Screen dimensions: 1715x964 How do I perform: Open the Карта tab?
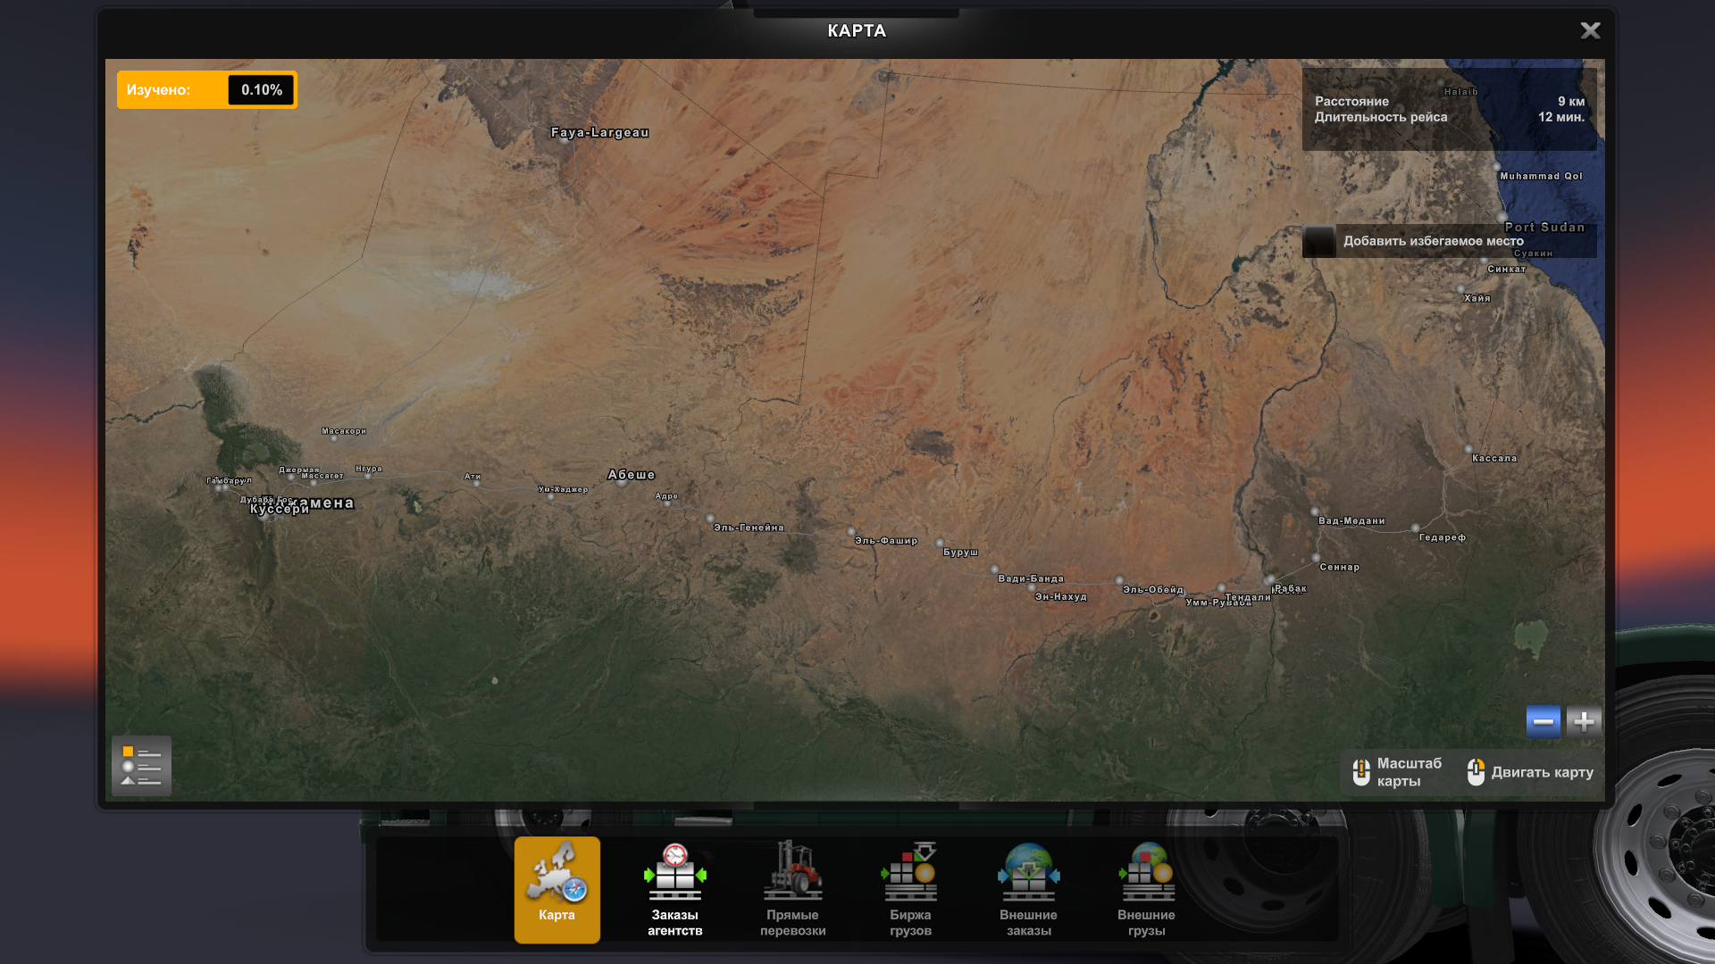click(556, 889)
